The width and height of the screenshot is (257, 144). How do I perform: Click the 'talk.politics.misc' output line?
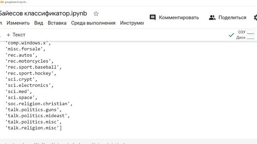(x=33, y=122)
